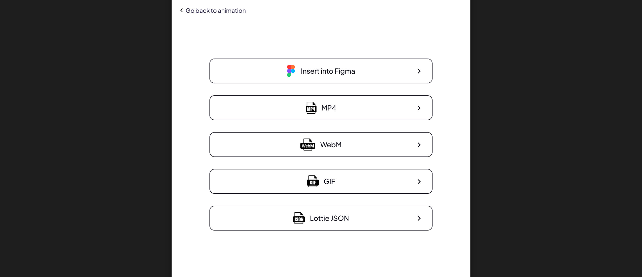Image resolution: width=642 pixels, height=277 pixels.
Task: Click the back arrow chevron icon
Action: click(x=182, y=10)
